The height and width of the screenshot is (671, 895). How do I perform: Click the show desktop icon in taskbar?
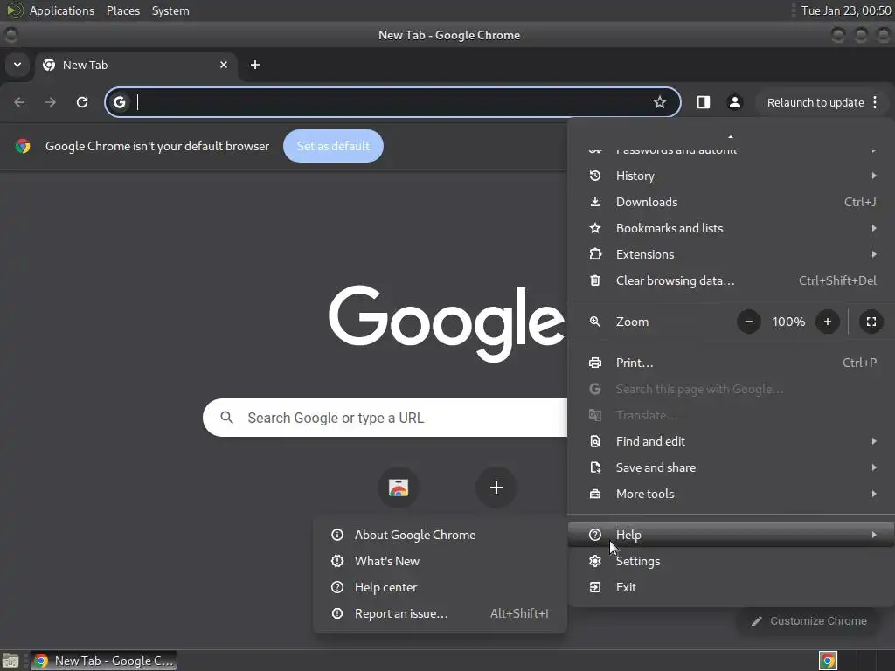point(10,661)
